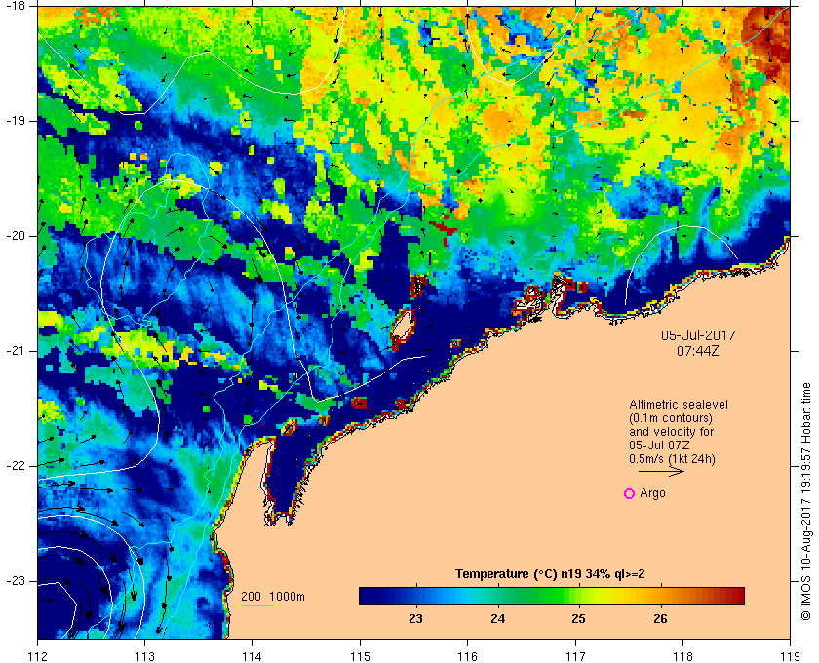Click the 'Argo' legend label
The width and height of the screenshot is (819, 663).
pos(652,493)
